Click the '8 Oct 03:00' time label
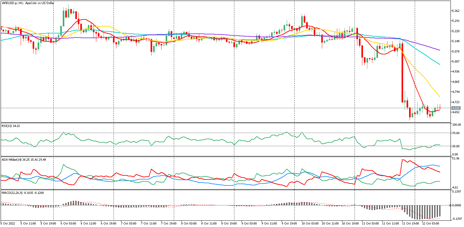 (189, 224)
